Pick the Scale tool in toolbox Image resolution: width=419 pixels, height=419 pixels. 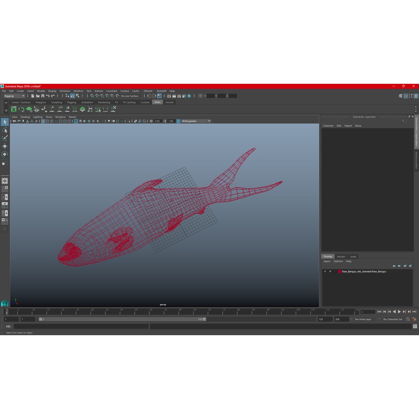[5, 163]
